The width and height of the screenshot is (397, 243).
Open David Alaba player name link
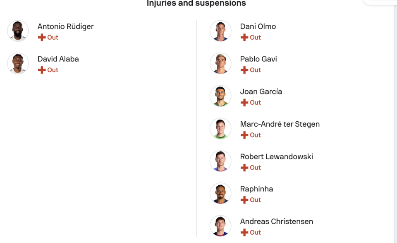click(58, 59)
